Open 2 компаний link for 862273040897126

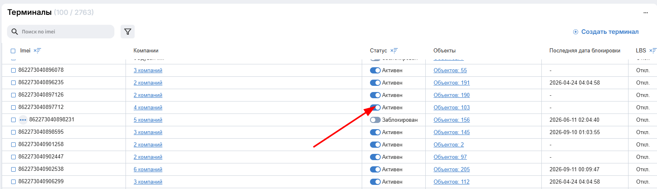148,95
